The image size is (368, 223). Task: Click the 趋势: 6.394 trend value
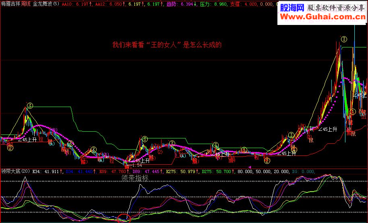tap(181, 4)
